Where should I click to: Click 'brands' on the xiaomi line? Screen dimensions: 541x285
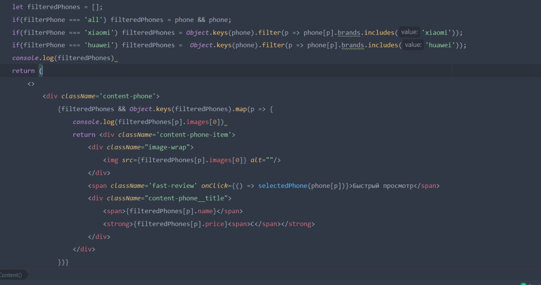coord(349,33)
